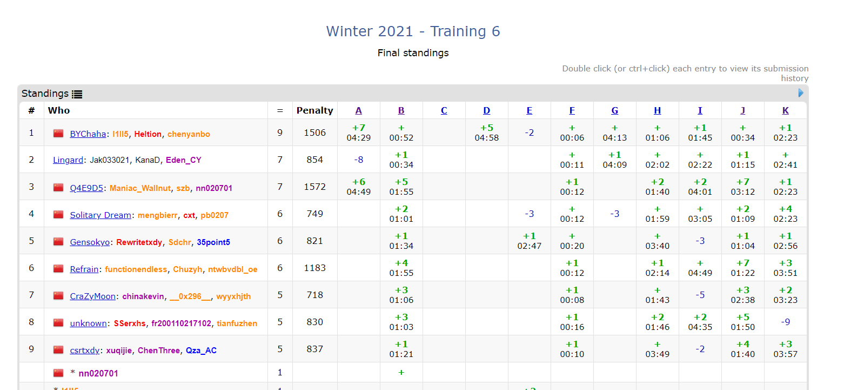Click unknown team's -9 entry in problem K
The image size is (844, 390).
[x=785, y=322]
